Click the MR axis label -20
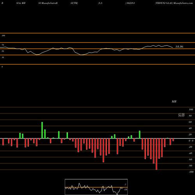195x195 pixels. (190, 147)
